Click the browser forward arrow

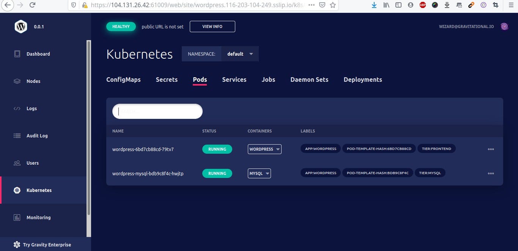point(20,5)
